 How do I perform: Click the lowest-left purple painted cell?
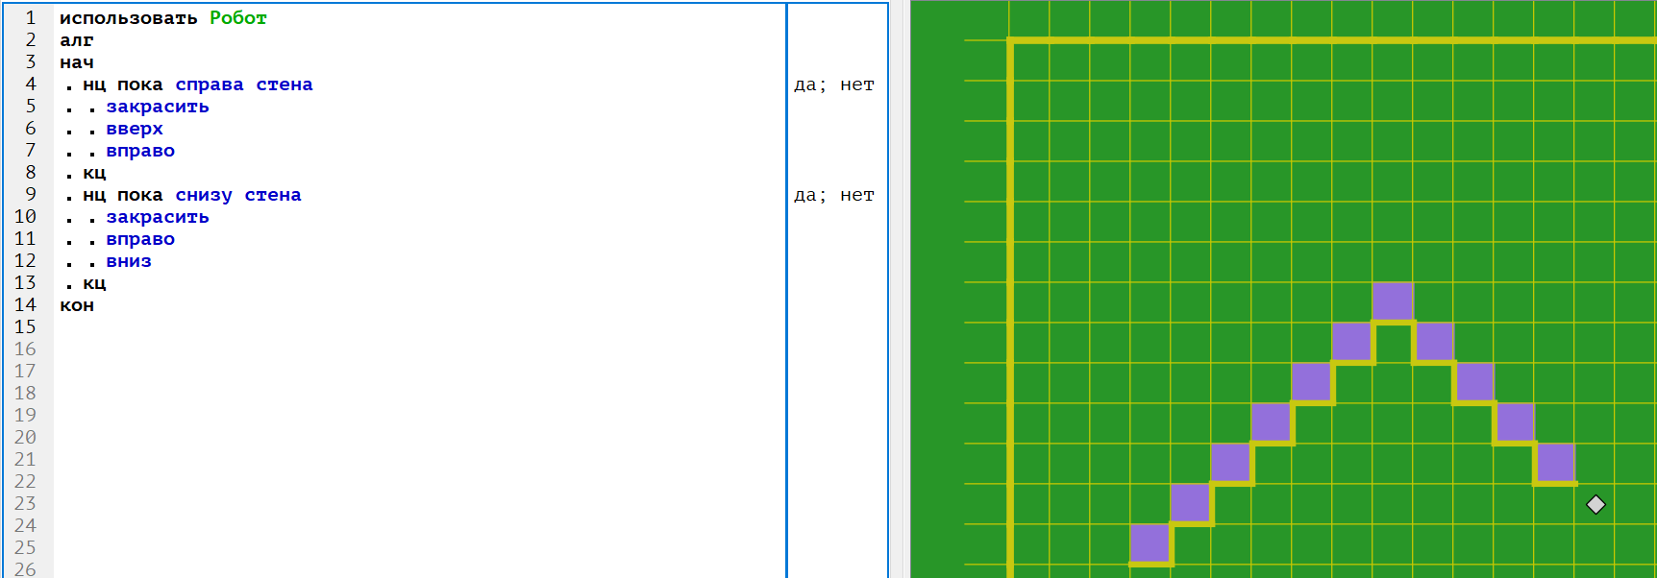pos(1150,543)
